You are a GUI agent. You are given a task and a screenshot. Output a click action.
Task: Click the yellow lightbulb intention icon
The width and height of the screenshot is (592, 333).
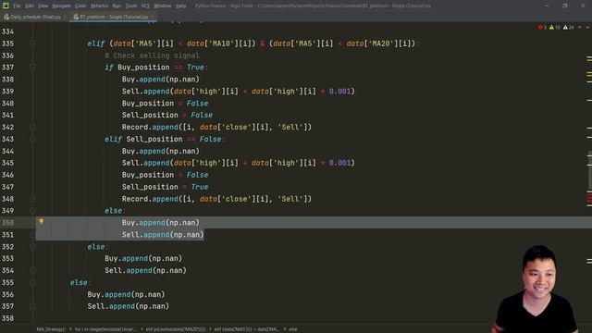pyautogui.click(x=41, y=222)
